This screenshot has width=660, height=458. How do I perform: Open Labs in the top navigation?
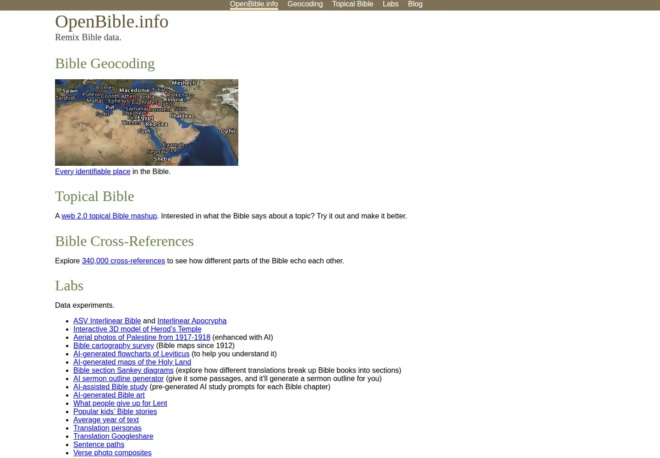click(390, 4)
